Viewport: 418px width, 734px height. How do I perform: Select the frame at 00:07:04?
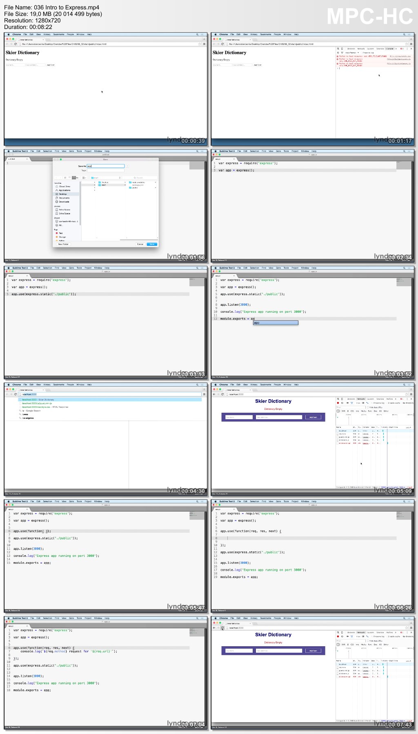(106, 673)
